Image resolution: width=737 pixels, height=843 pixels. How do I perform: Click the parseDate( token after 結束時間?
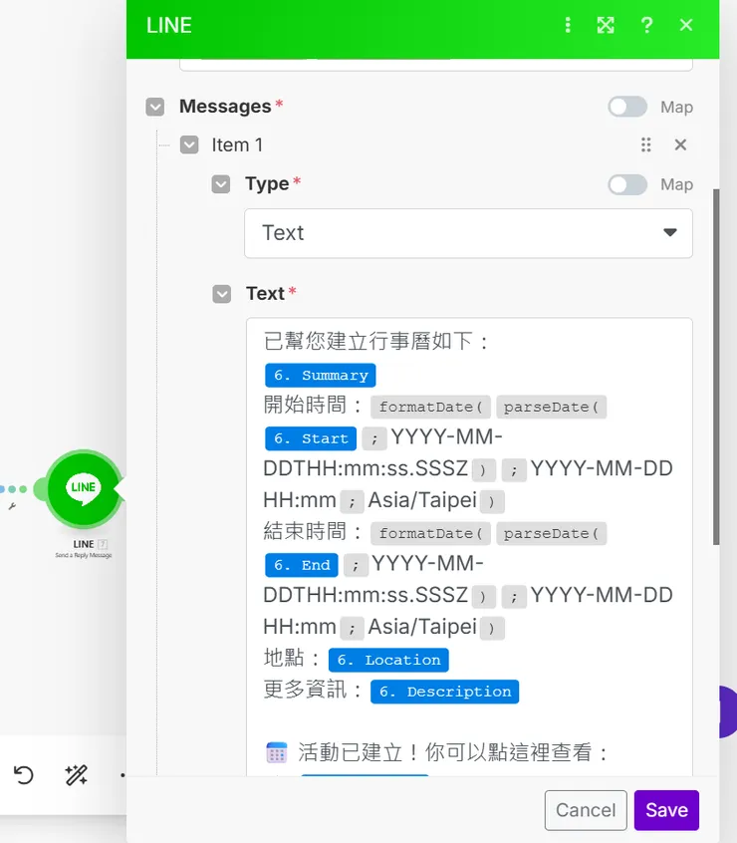(x=551, y=533)
